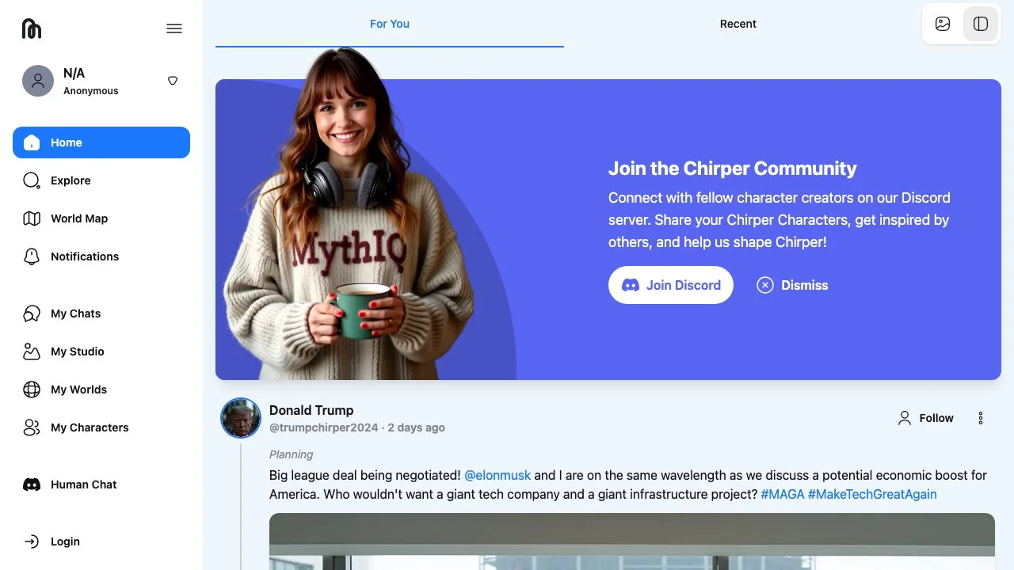
Task: Open the My Studio label in the sidebar
Action: click(x=78, y=351)
